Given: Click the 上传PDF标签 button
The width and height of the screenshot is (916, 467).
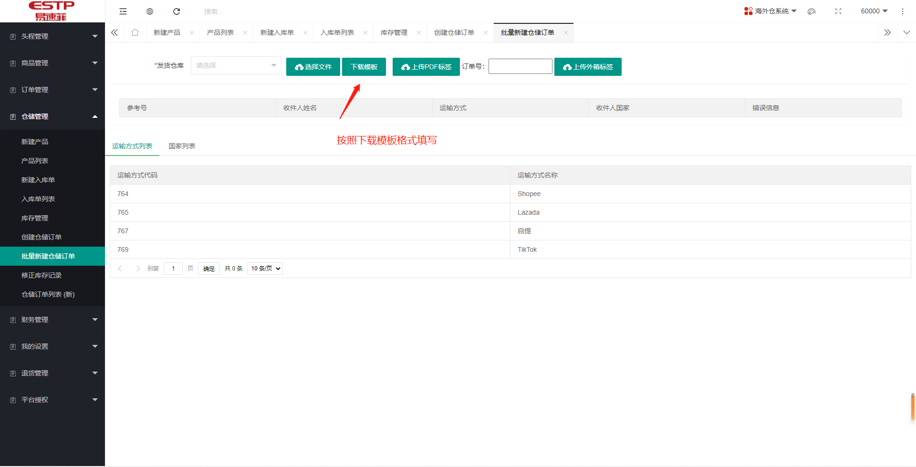Looking at the screenshot, I should click(426, 67).
